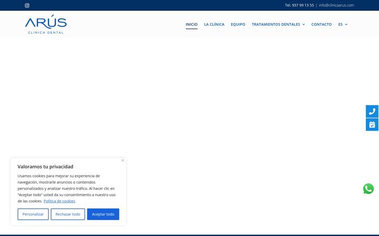This screenshot has height=236, width=379.
Task: Go to the INICIO menu item
Action: (x=192, y=24)
